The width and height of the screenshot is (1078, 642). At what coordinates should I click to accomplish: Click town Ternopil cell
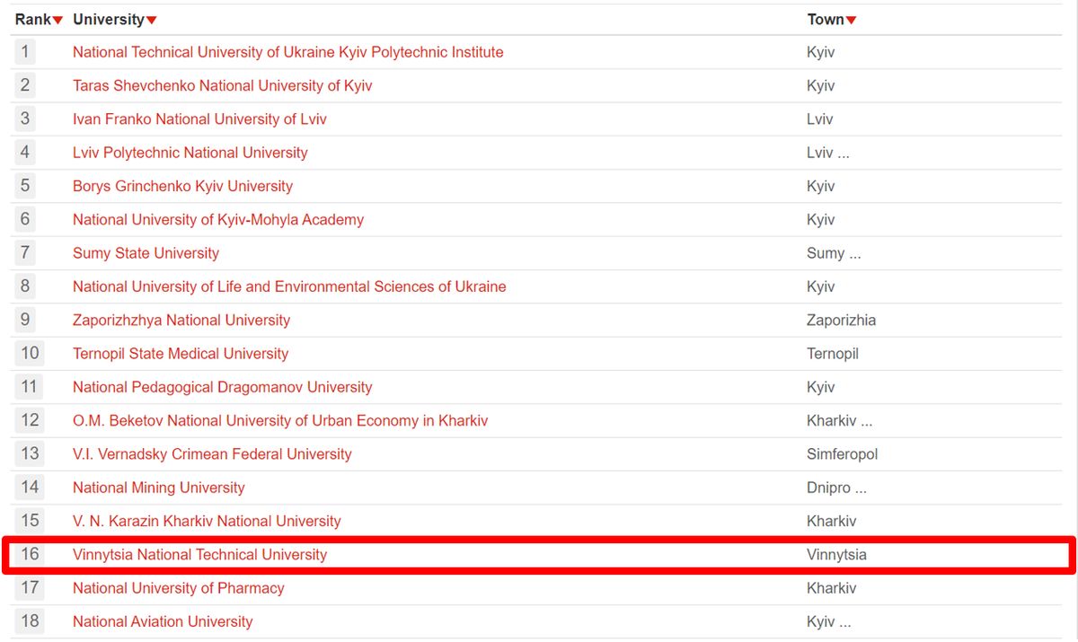coord(833,354)
